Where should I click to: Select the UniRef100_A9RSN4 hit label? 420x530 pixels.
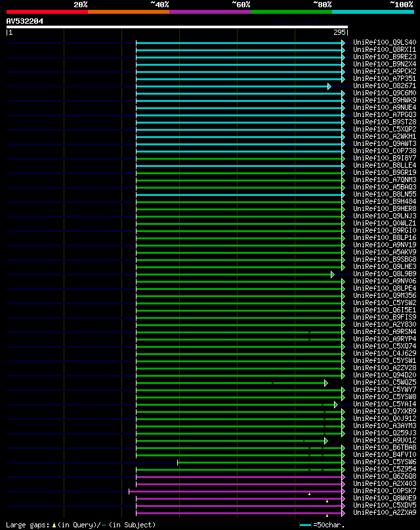tap(385, 332)
